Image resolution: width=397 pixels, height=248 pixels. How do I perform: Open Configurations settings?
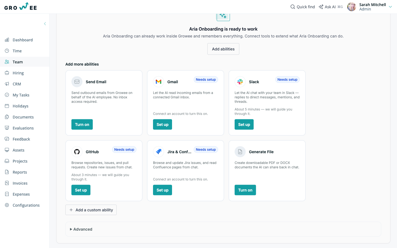tap(25, 205)
